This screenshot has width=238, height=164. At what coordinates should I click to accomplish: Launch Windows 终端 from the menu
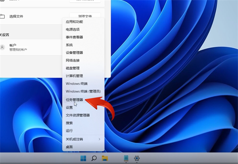point(83,84)
